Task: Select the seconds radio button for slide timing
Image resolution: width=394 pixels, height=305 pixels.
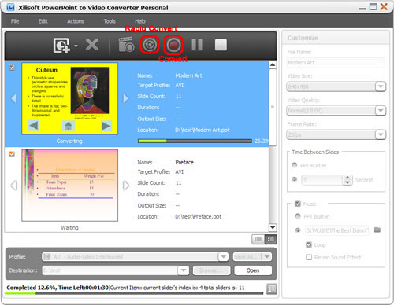Action: coord(295,179)
